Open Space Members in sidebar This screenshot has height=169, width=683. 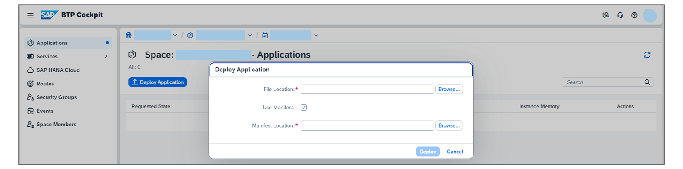(x=68, y=125)
